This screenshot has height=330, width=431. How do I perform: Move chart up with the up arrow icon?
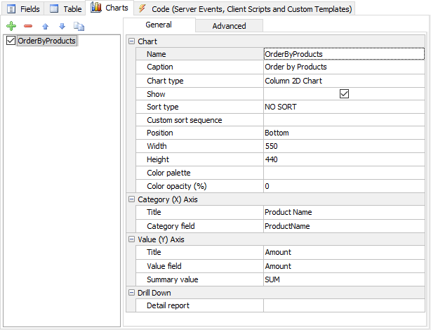(x=46, y=26)
